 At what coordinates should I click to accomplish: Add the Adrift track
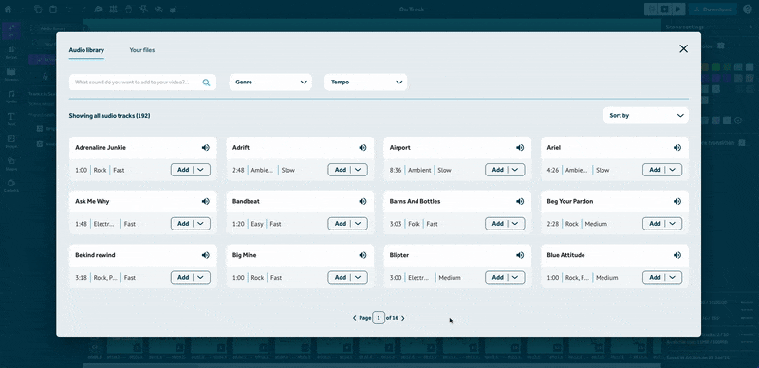[x=341, y=170]
